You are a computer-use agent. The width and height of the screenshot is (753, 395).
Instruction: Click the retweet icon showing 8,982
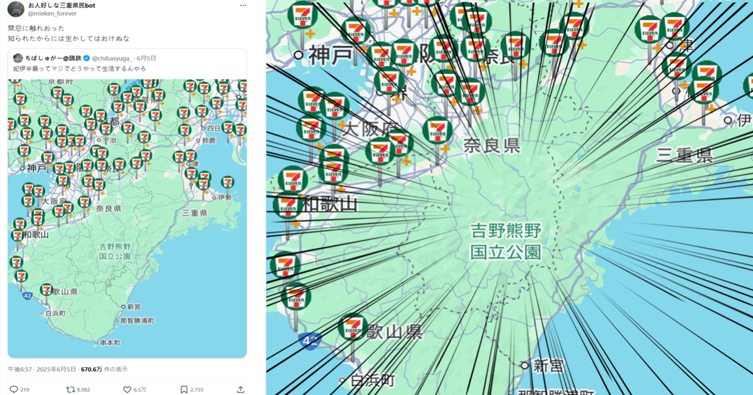tap(70, 389)
